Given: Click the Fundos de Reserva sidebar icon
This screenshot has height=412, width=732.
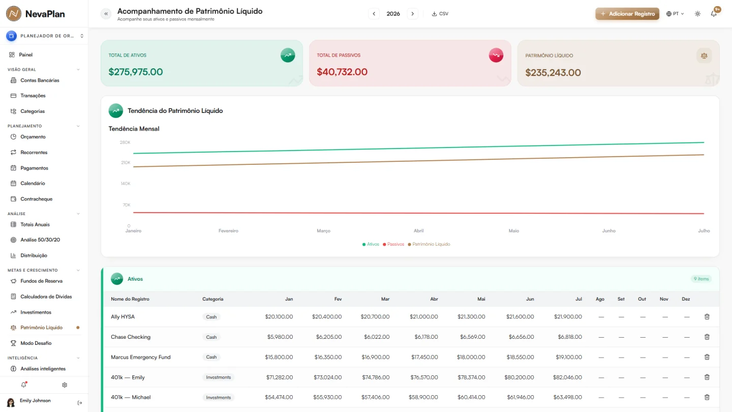Looking at the screenshot, I should pos(14,281).
